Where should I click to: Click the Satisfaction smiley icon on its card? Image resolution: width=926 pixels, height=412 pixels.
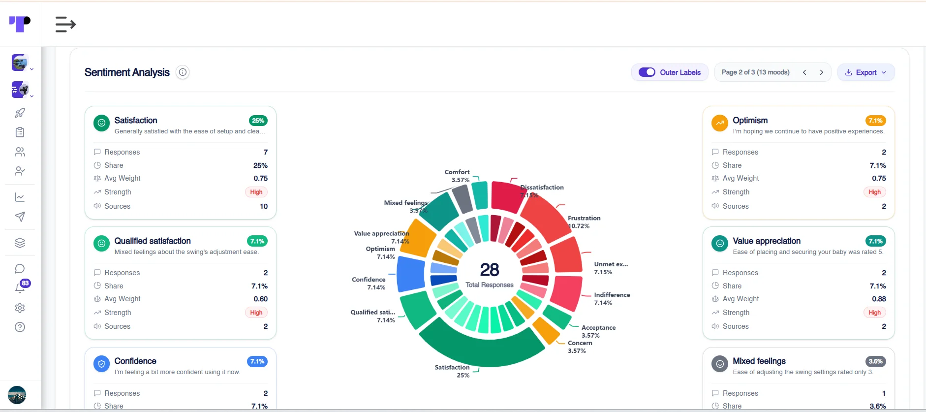(101, 123)
